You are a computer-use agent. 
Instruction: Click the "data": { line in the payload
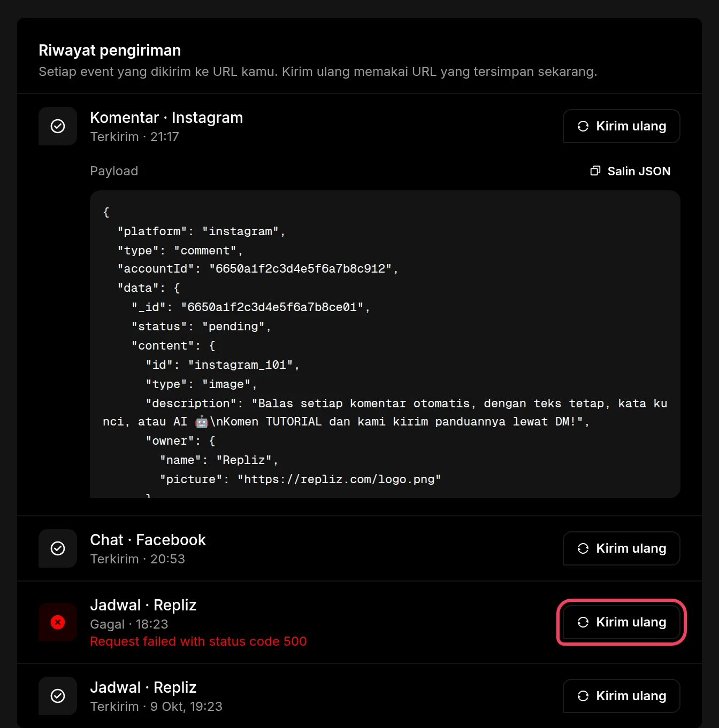click(149, 288)
